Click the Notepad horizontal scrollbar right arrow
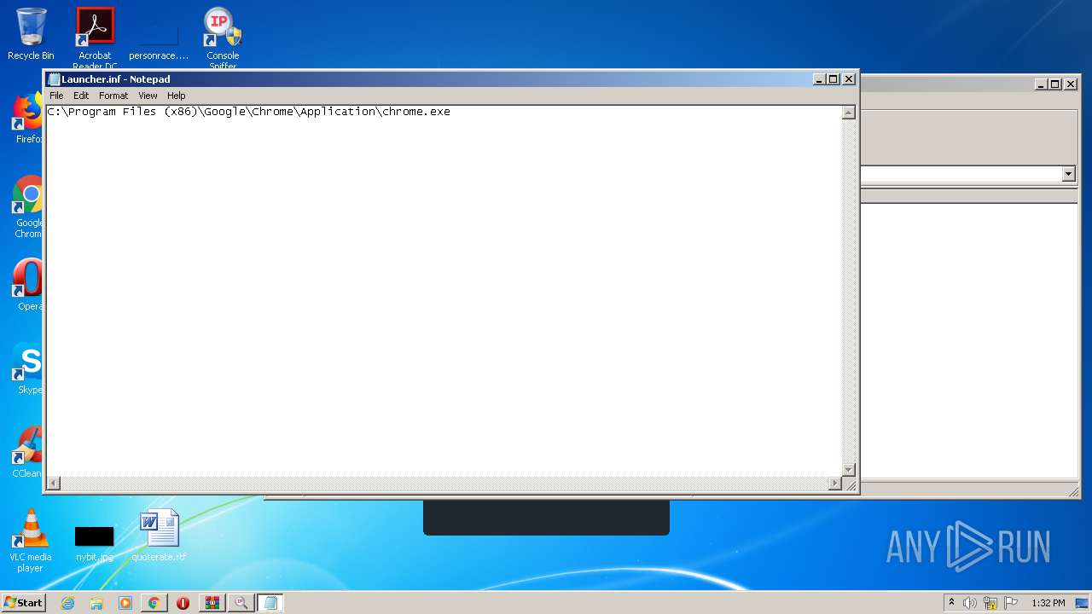The width and height of the screenshot is (1092, 614). pos(835,484)
